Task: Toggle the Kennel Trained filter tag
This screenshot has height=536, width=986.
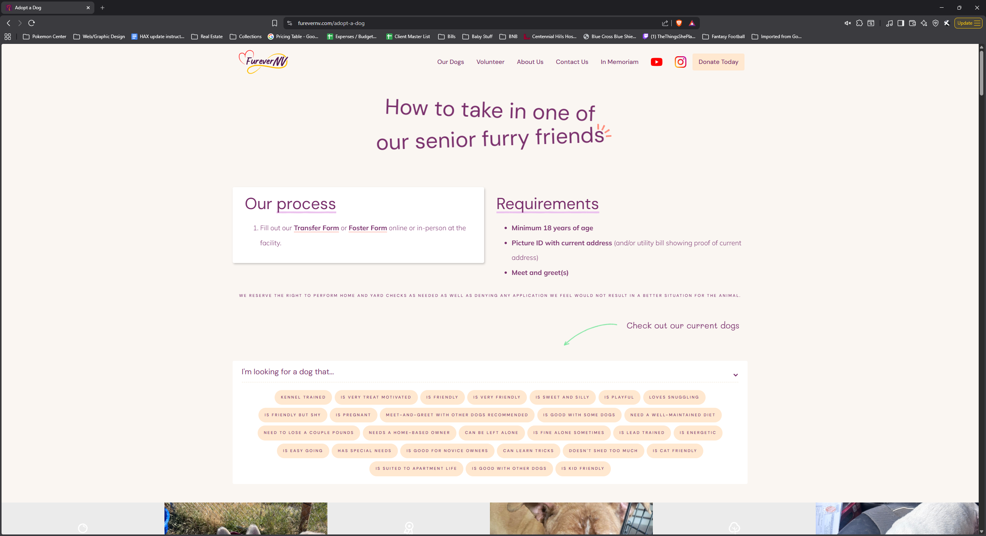Action: pyautogui.click(x=303, y=397)
